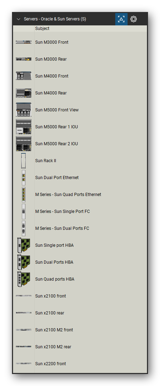Select the Sun M5000 Front View shape icon
This screenshot has width=160, height=386.
point(24,110)
